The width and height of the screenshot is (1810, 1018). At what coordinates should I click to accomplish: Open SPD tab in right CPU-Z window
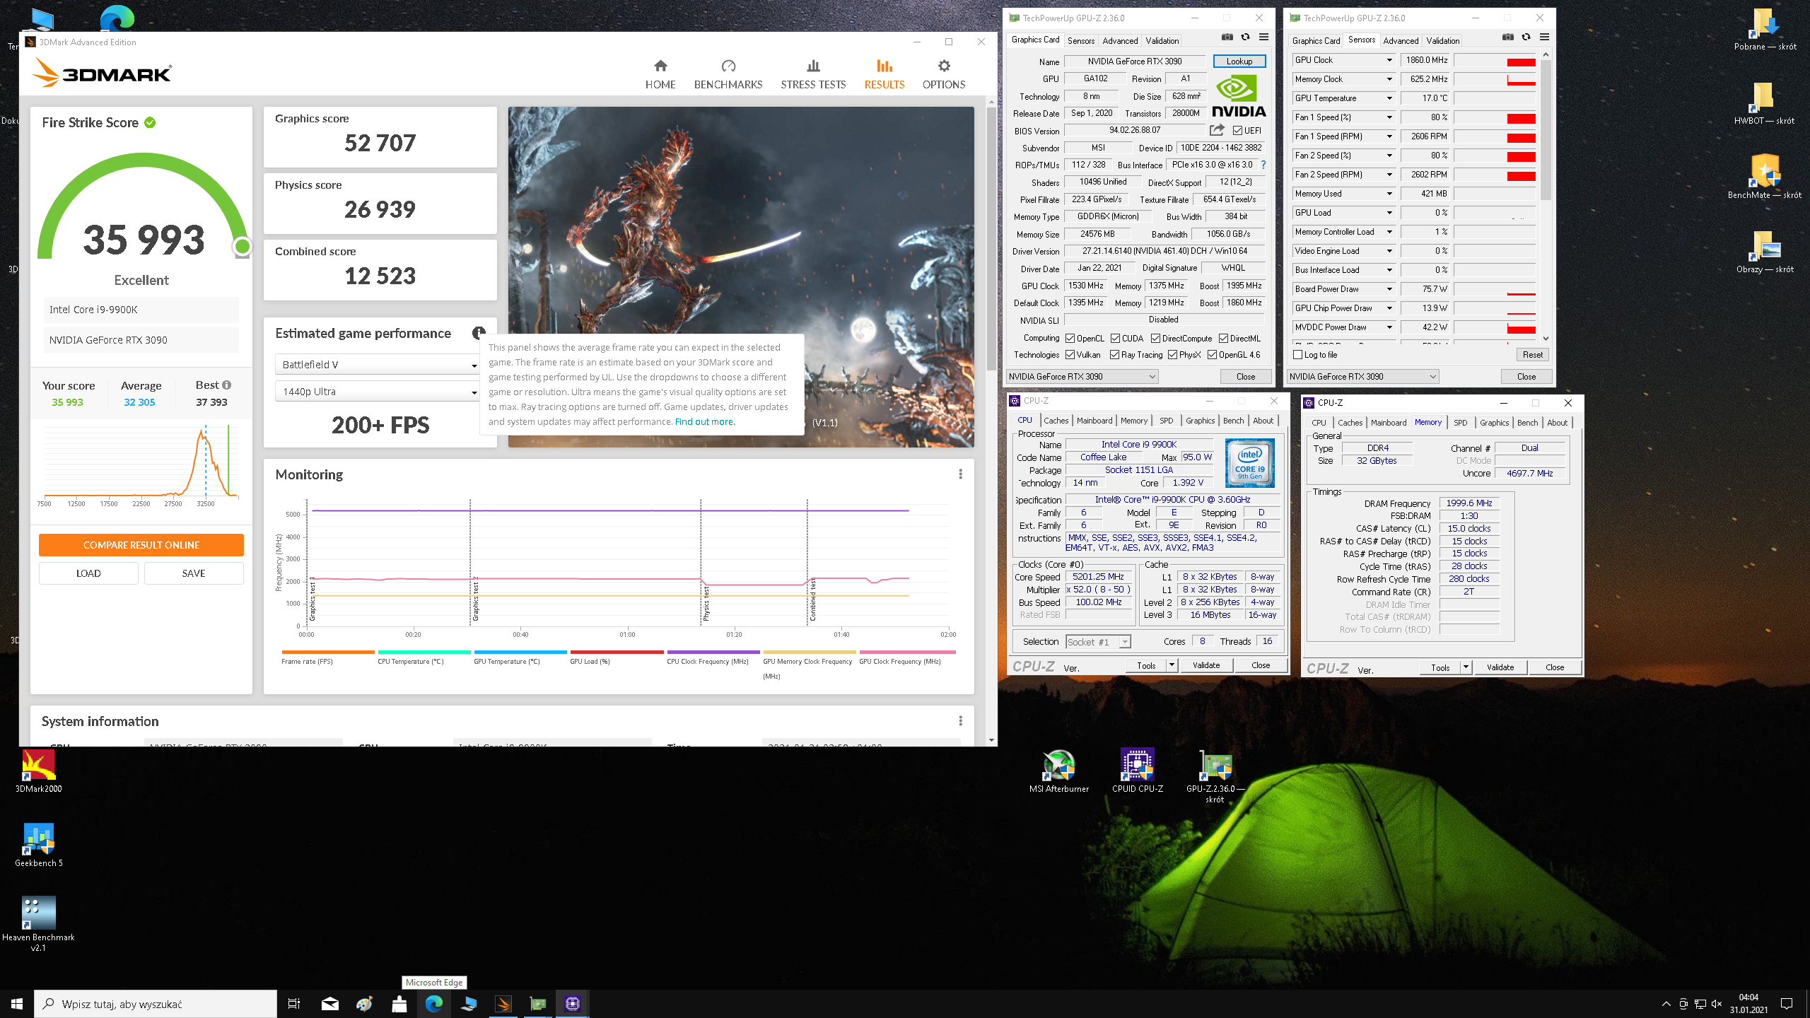[1461, 423]
